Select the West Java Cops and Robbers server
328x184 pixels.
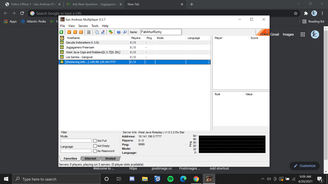[135, 52]
